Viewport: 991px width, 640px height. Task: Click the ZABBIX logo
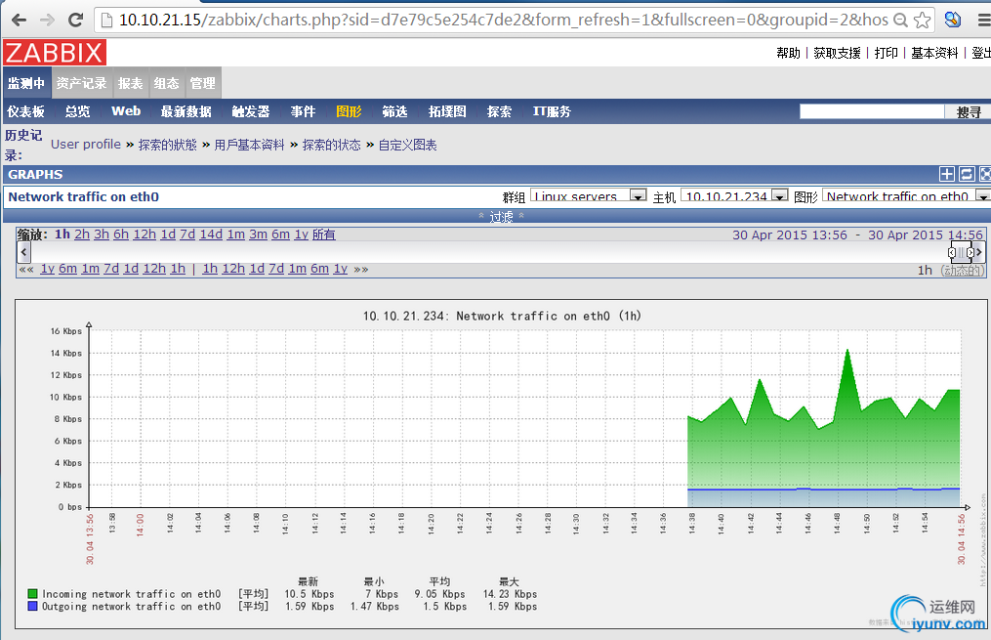click(x=55, y=53)
